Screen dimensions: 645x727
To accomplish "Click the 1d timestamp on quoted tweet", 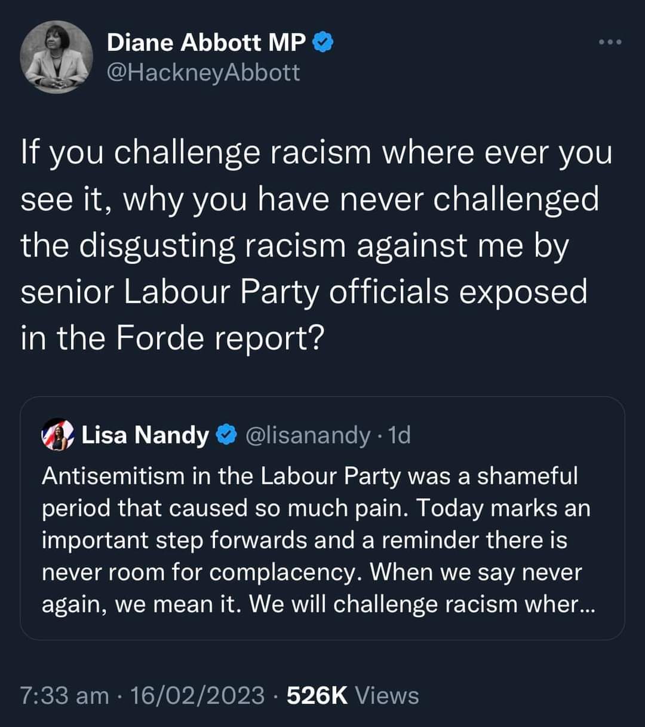I will pos(399,435).
